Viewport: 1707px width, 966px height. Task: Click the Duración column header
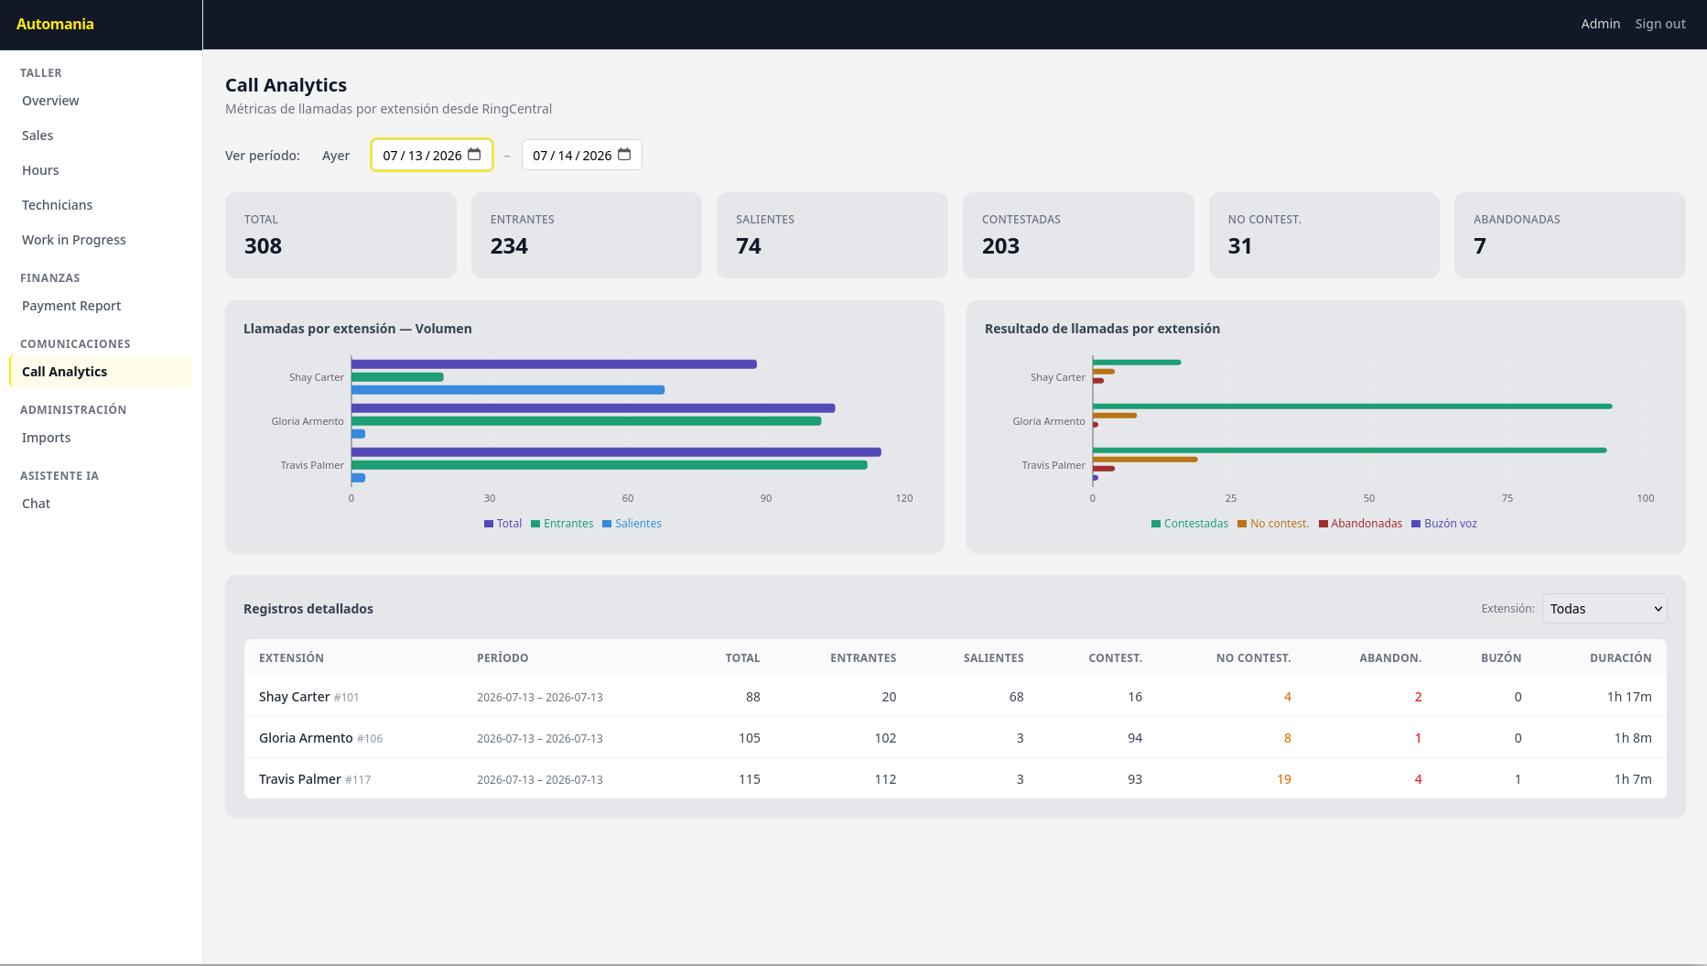[1620, 658]
